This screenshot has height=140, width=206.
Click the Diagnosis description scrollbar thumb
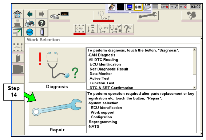click(x=195, y=63)
